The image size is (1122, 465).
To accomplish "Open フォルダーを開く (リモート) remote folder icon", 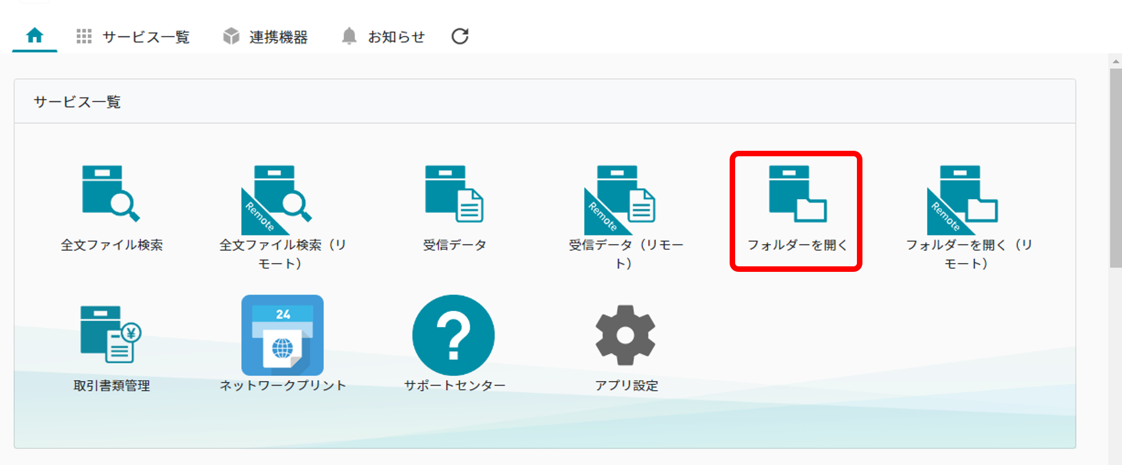I will [x=963, y=199].
